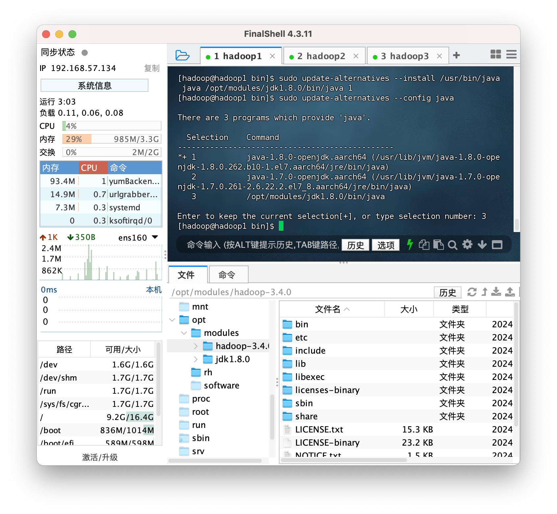Select the share folder row
557x514 pixels.
[x=397, y=416]
